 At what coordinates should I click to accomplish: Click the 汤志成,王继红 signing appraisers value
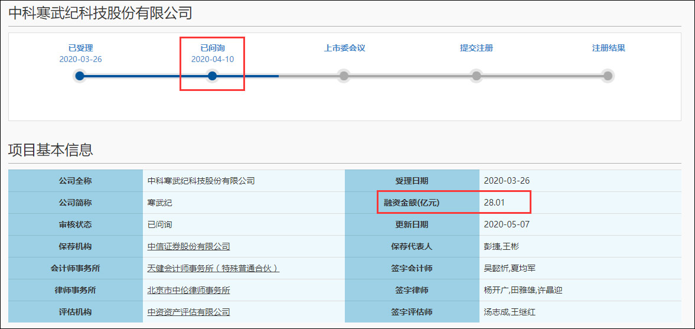pos(510,312)
